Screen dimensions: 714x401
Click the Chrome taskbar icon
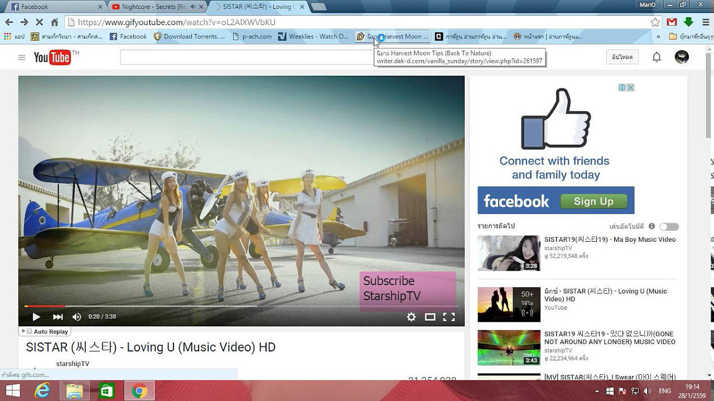(139, 391)
